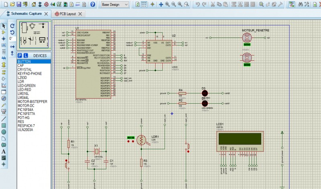Click the schematic overview thumbnail
This screenshot has height=189, width=321.
(x=33, y=35)
